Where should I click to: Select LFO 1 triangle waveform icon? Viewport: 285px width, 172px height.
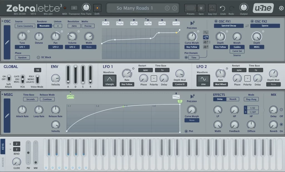[110, 79]
